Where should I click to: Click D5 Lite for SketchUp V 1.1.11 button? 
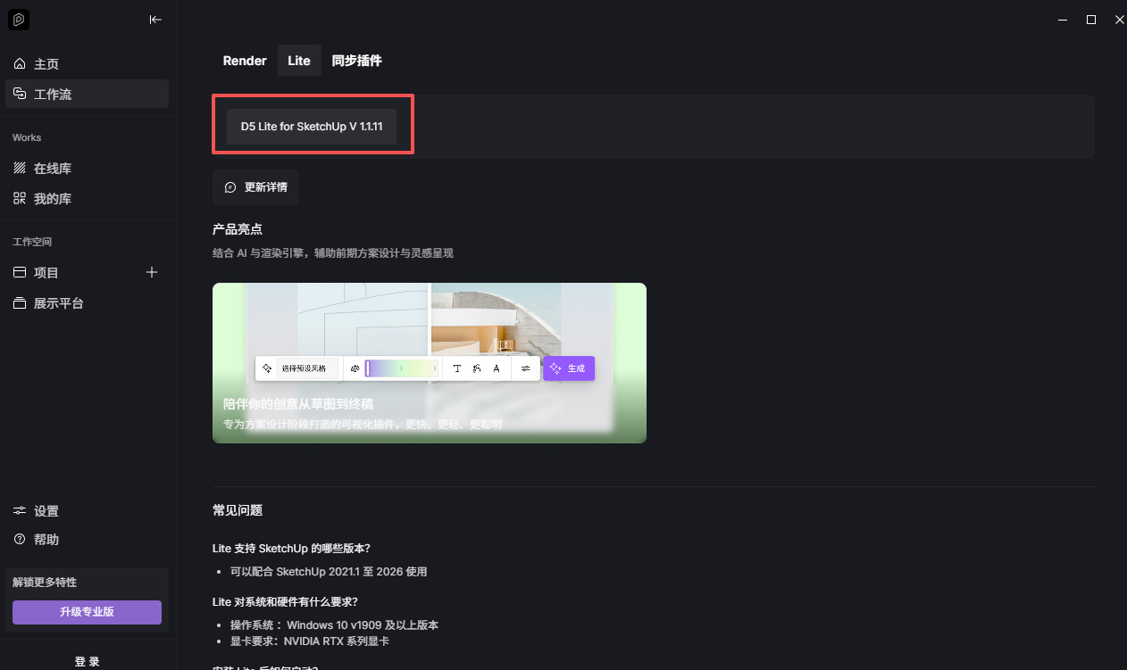pos(312,127)
